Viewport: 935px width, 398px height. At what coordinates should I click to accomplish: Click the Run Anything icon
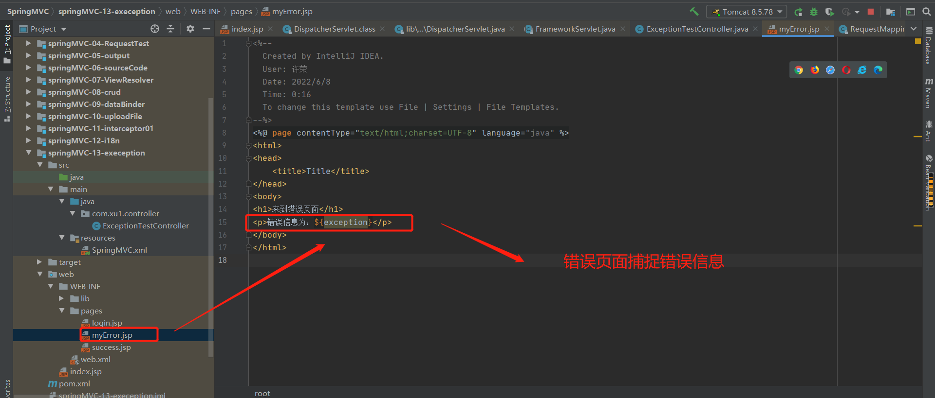tap(910, 12)
